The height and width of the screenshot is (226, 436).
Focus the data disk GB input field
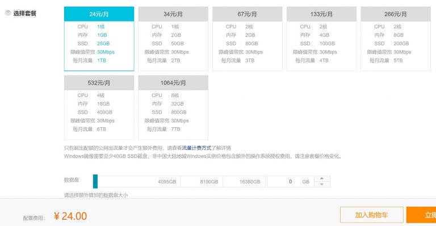(x=290, y=182)
